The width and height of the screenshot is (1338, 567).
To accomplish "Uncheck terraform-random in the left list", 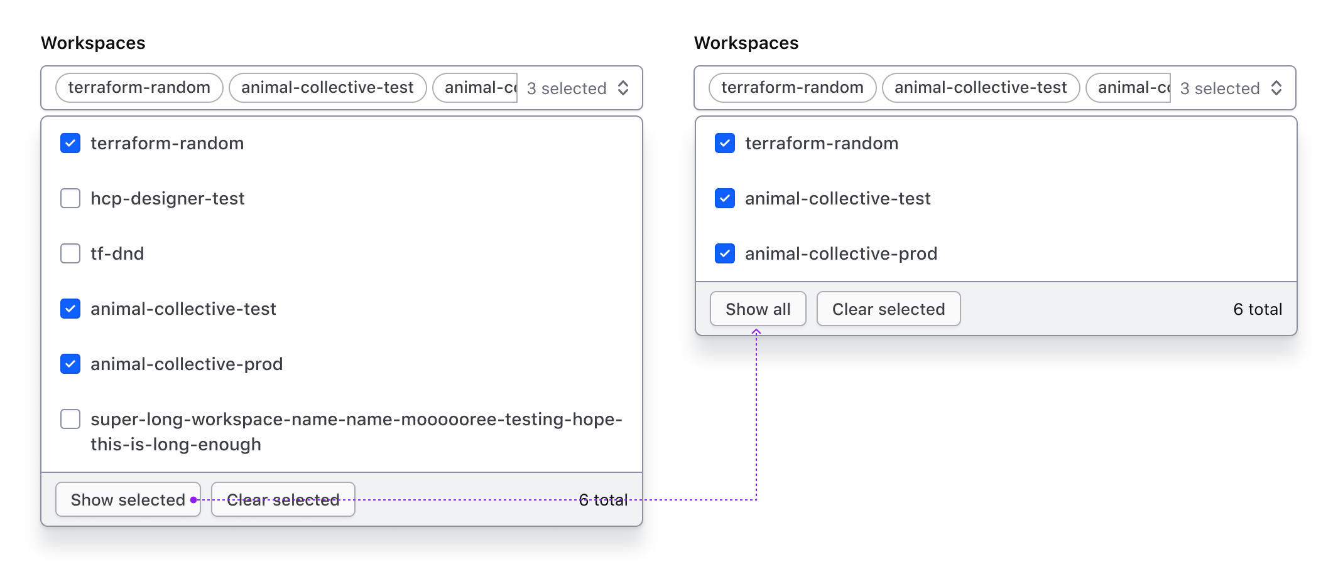I will pos(70,143).
